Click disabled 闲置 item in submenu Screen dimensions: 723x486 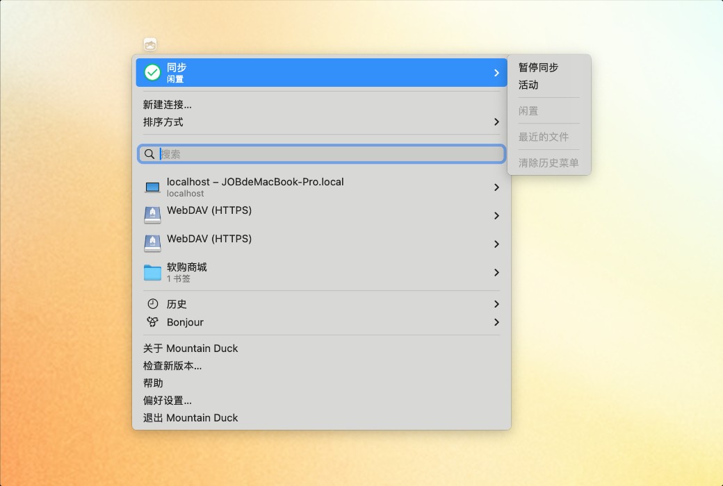528,111
